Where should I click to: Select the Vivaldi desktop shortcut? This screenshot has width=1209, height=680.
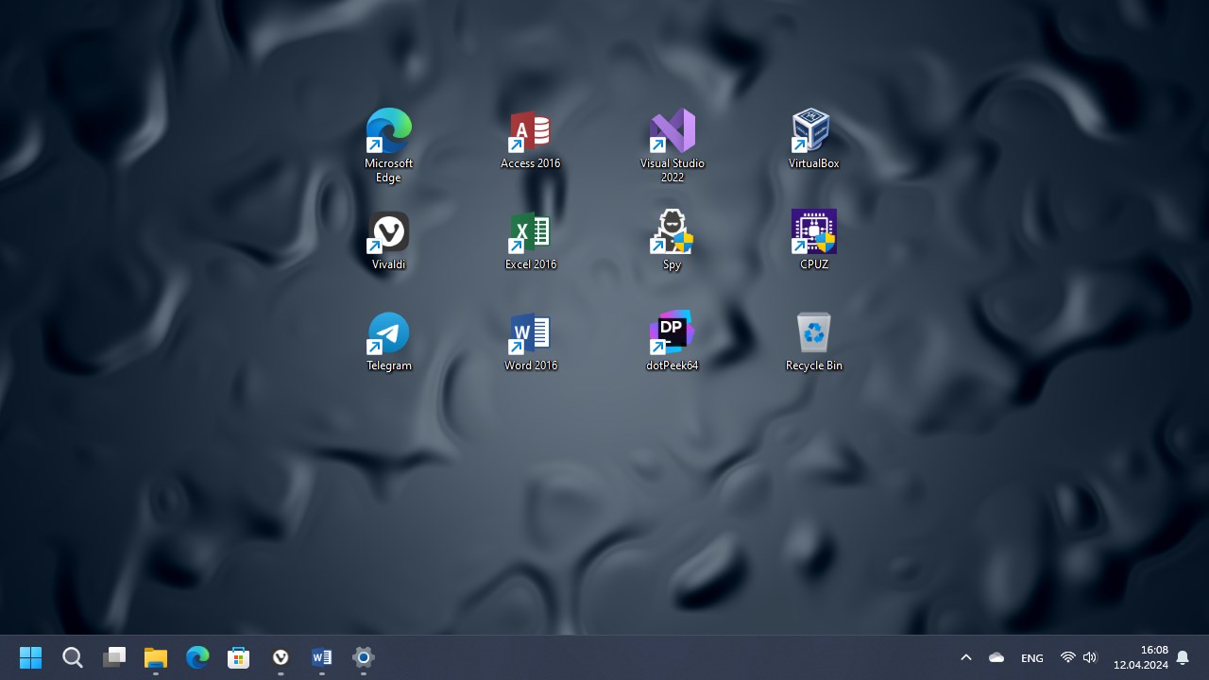coord(389,240)
